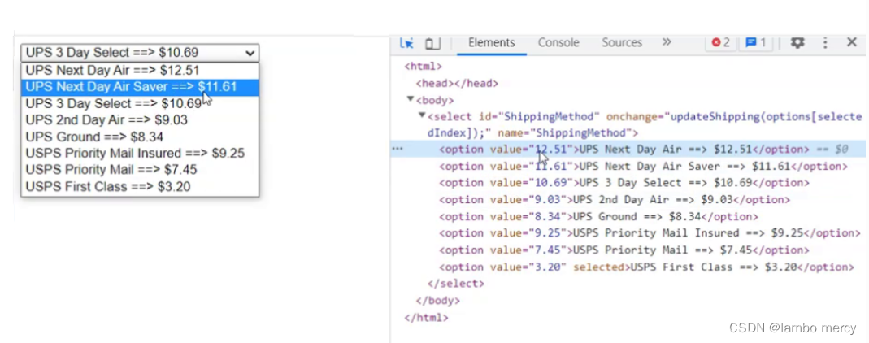
Task: Select the option value 9.03 DOM row
Action: coord(615,199)
